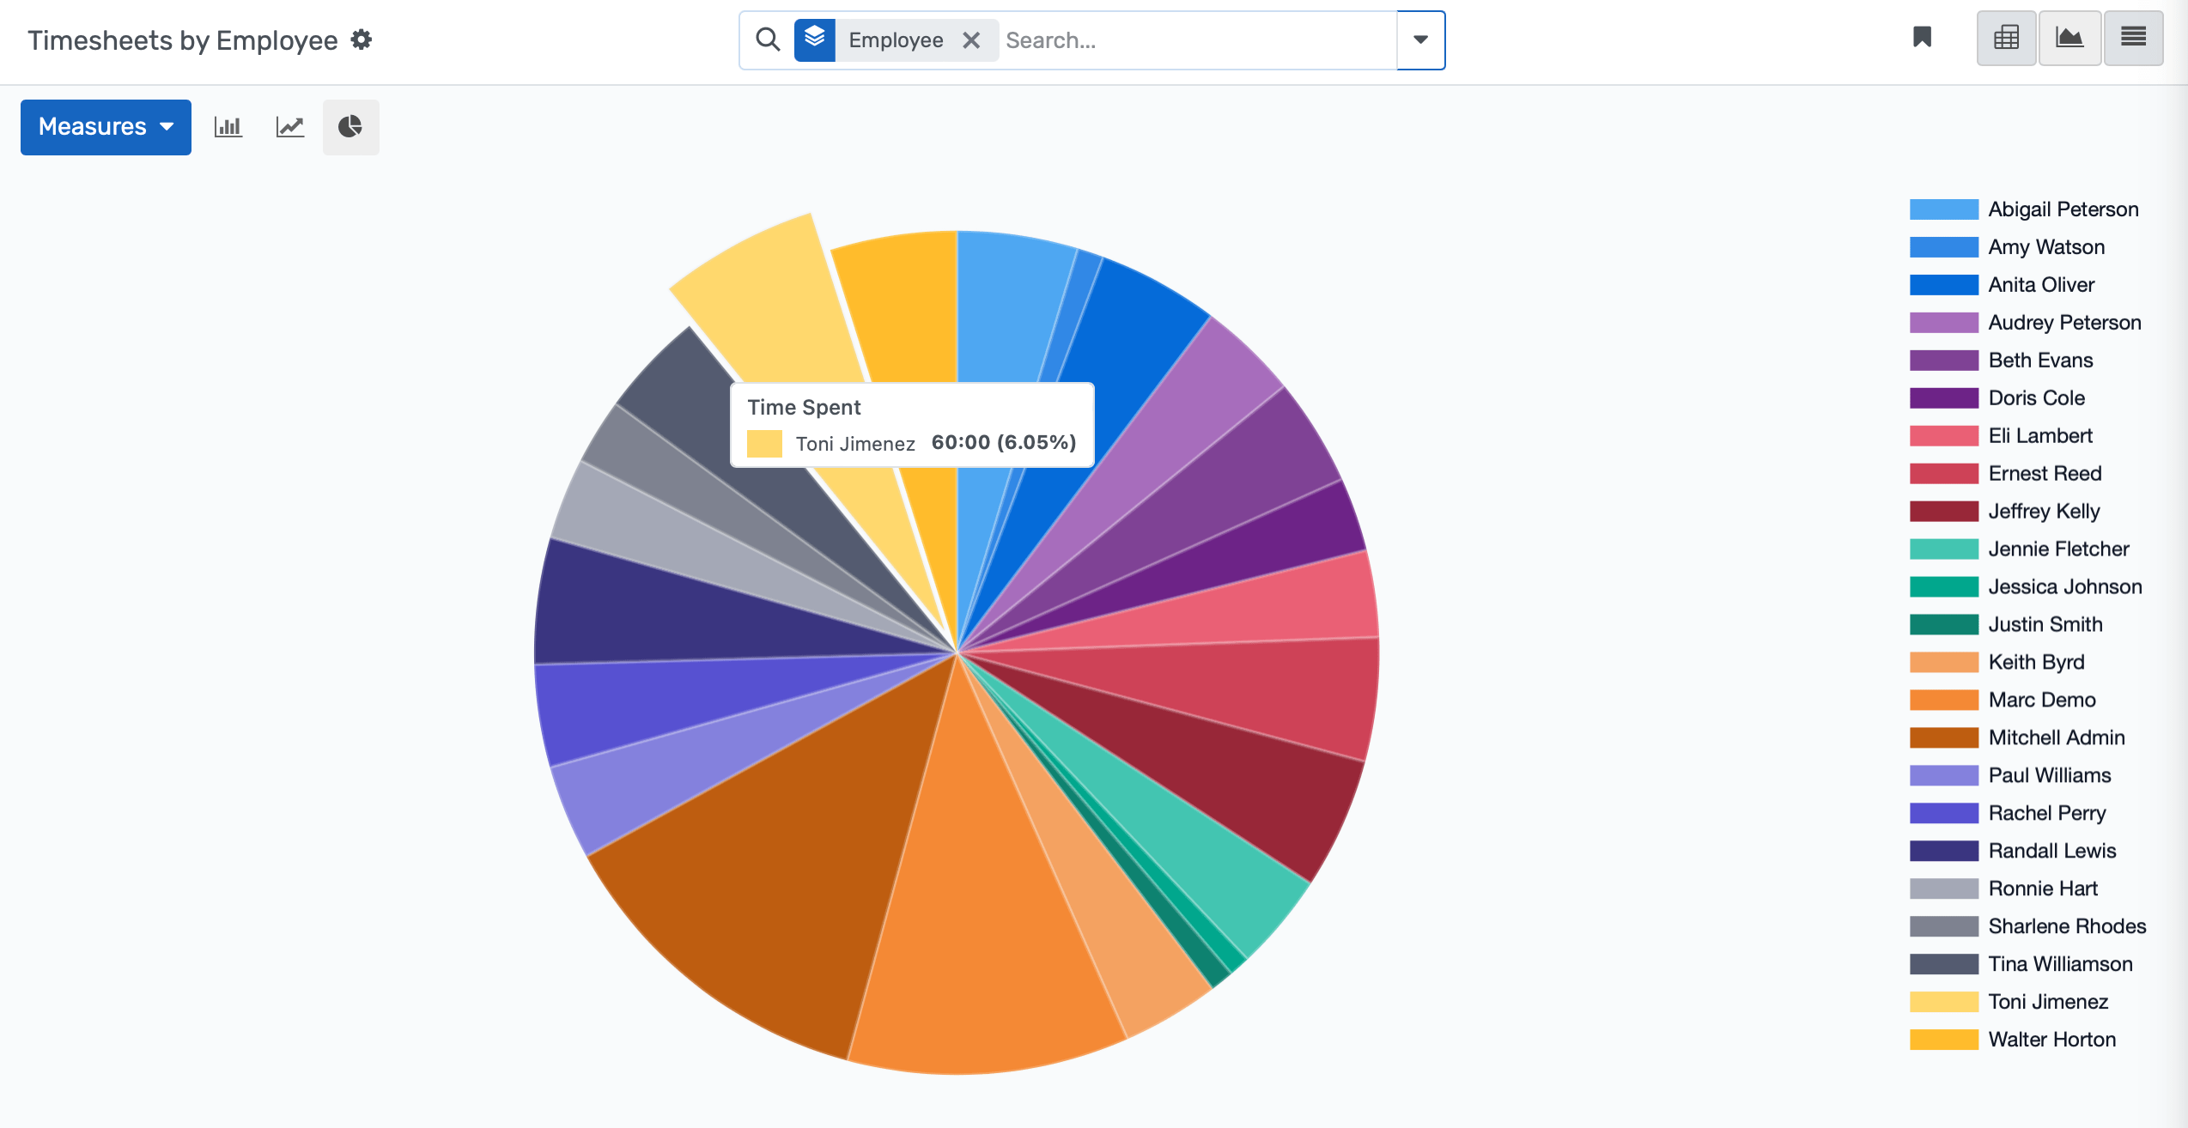Open the Employee filter's group-by icon
Image resolution: width=2188 pixels, height=1128 pixels.
click(814, 39)
